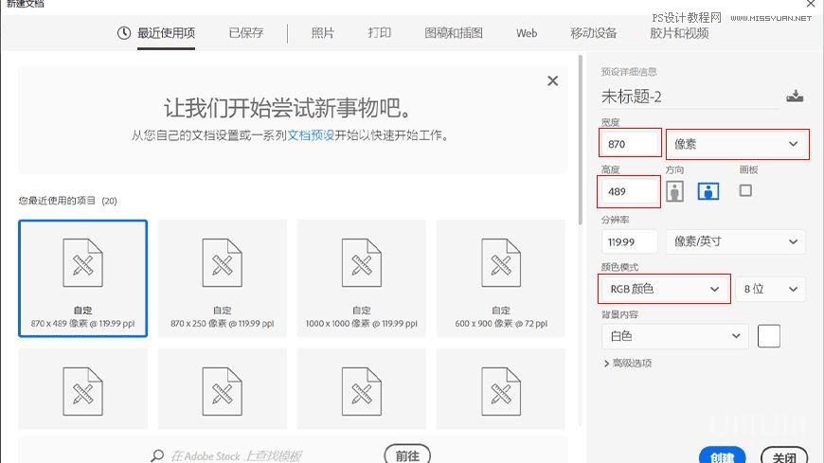The height and width of the screenshot is (463, 824).
Task: Enable the 画板 artboard checkbox
Action: (x=745, y=190)
